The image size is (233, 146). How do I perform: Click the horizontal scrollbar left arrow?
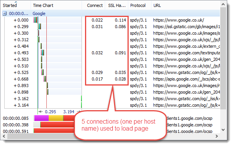(4, 136)
